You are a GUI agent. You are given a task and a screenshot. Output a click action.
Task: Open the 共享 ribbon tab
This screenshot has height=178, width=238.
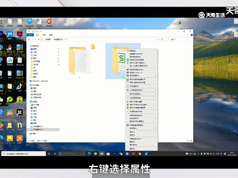(44, 35)
